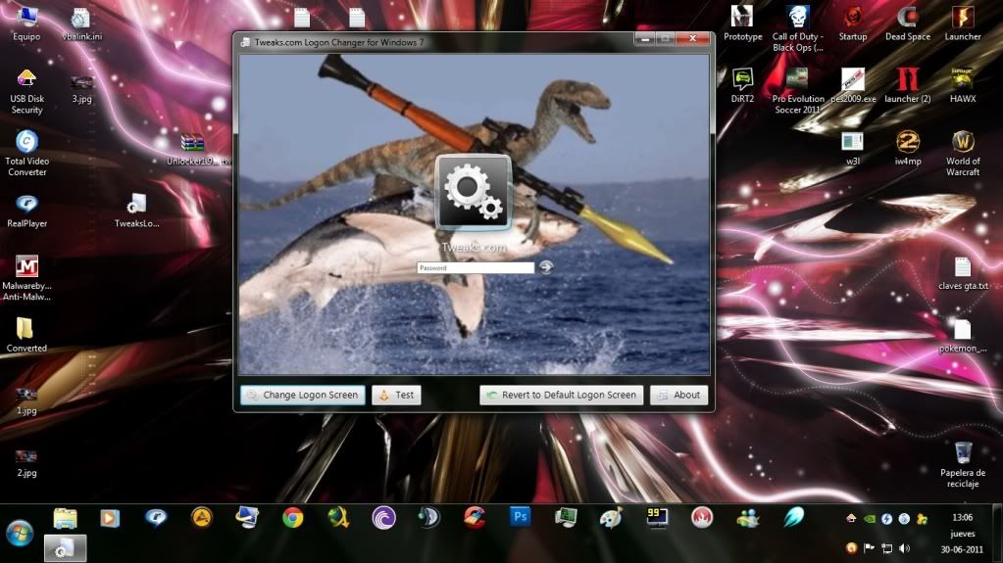Minimize the Logon Changer window
The width and height of the screenshot is (1003, 563).
point(645,39)
